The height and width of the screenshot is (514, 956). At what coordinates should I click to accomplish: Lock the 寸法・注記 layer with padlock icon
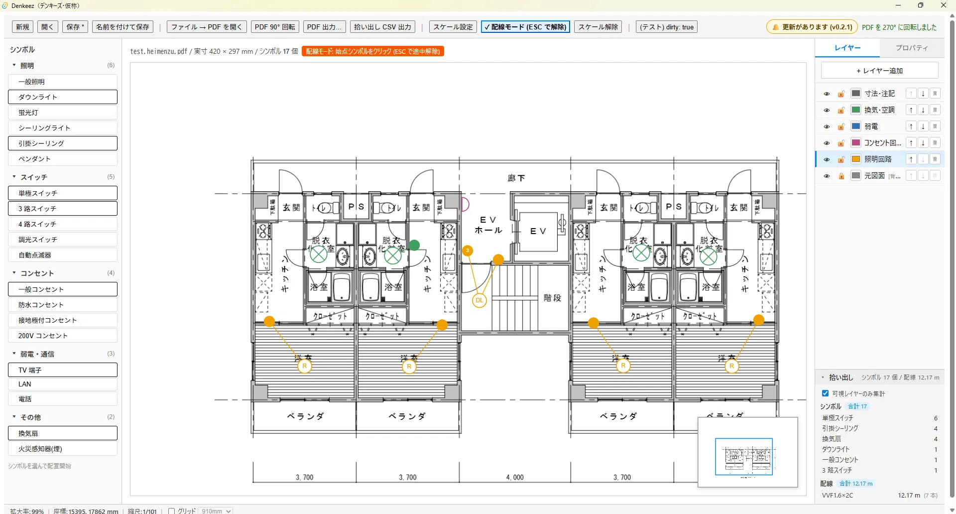click(841, 94)
